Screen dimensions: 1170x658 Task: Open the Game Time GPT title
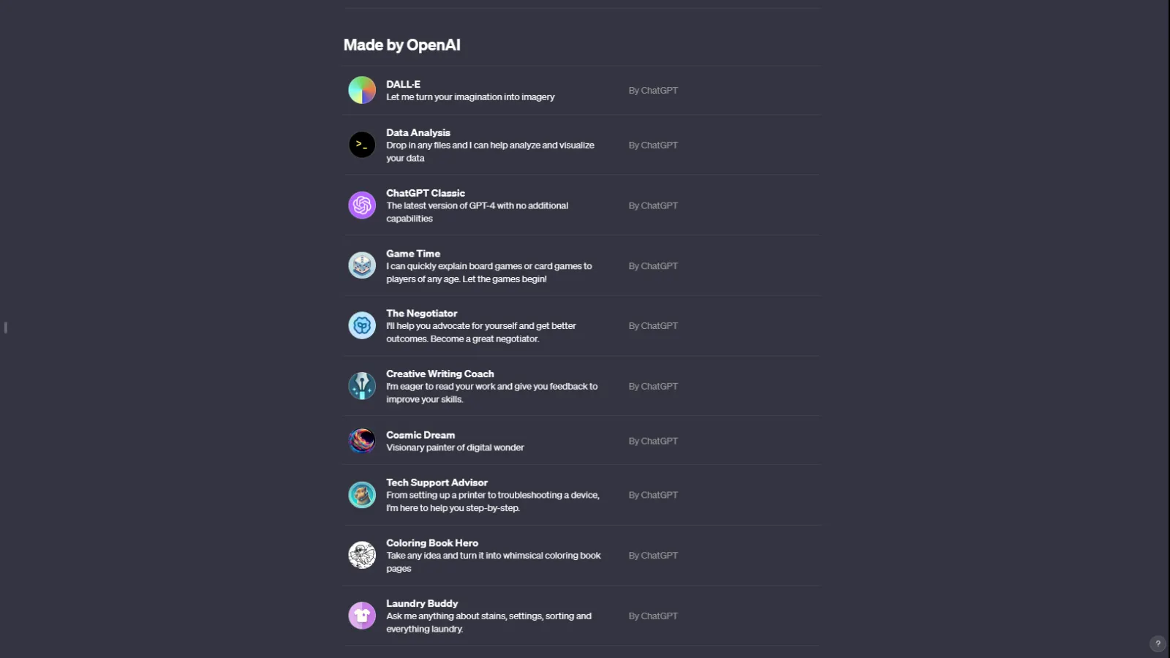413,254
